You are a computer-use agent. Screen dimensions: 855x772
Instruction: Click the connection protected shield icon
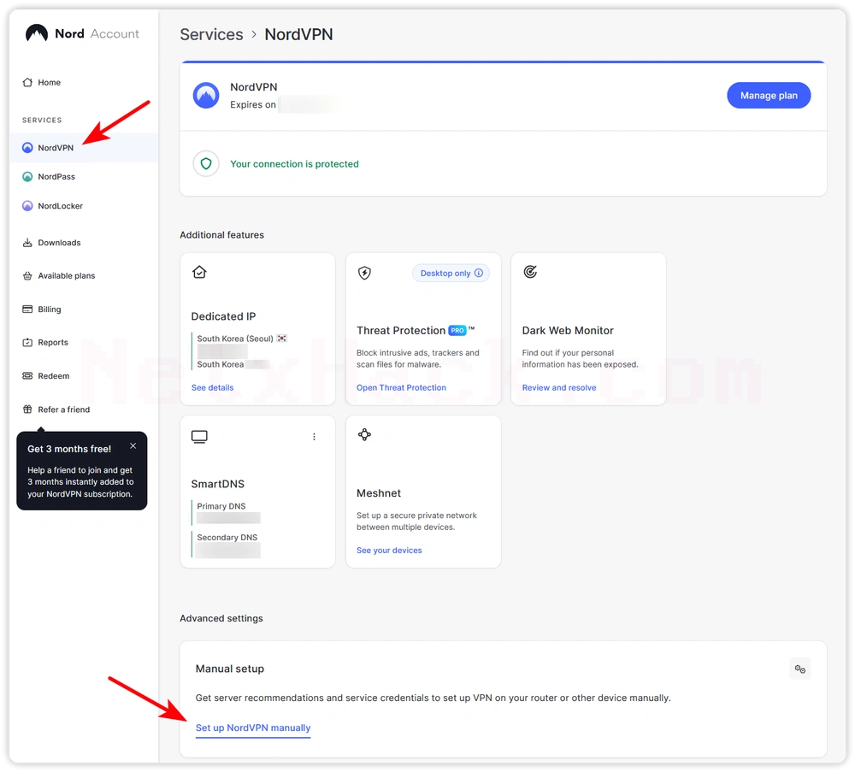(206, 163)
